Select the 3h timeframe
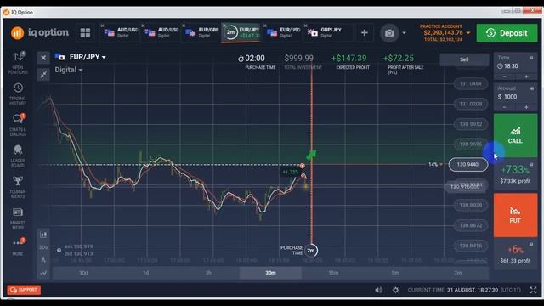Image resolution: width=544 pixels, height=306 pixels. coord(208,273)
